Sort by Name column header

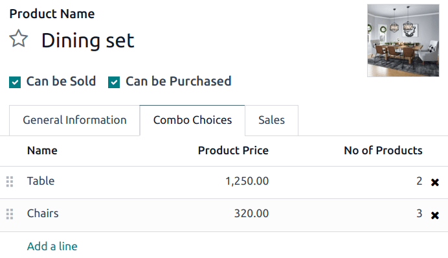point(42,150)
